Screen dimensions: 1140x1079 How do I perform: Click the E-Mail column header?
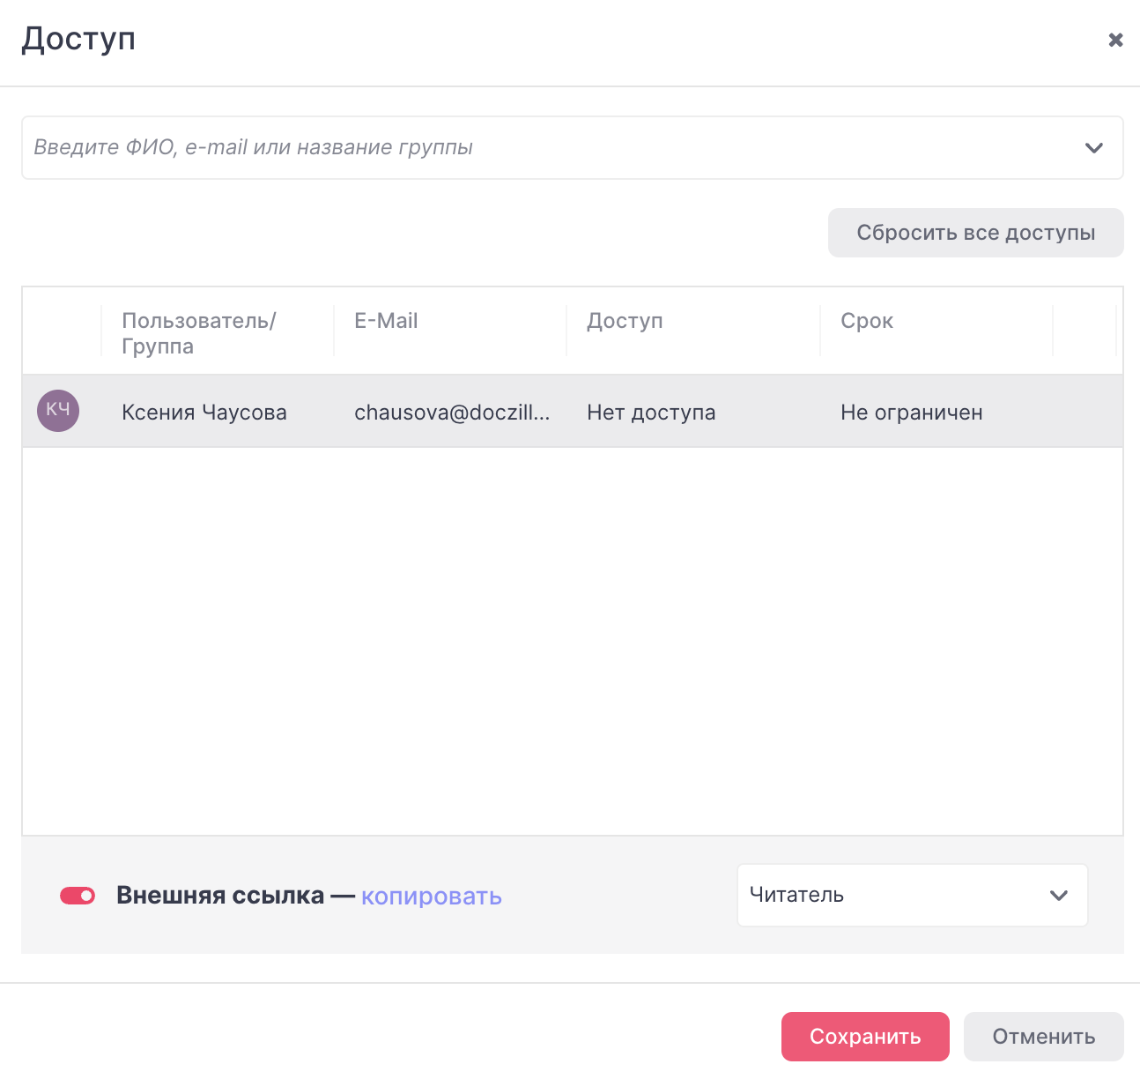[x=386, y=321]
